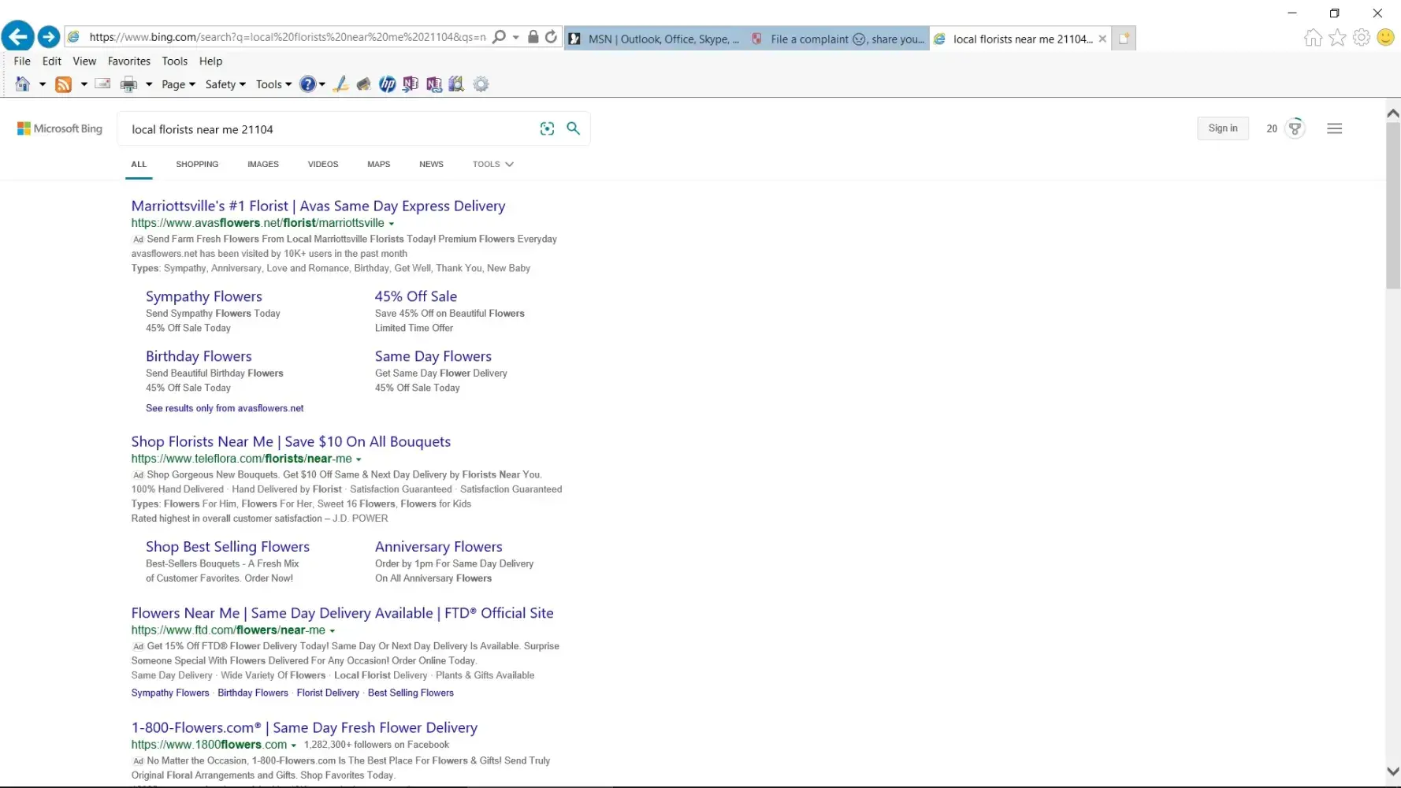Image resolution: width=1401 pixels, height=788 pixels.
Task: Open Bing visual search camera icon
Action: click(547, 128)
